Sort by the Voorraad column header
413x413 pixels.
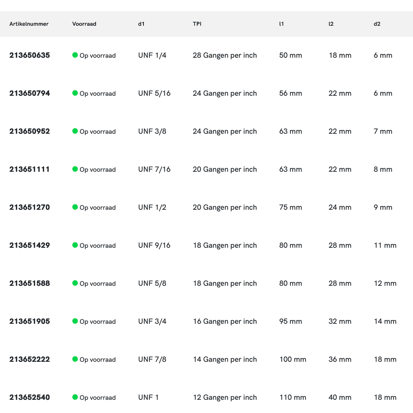(84, 24)
